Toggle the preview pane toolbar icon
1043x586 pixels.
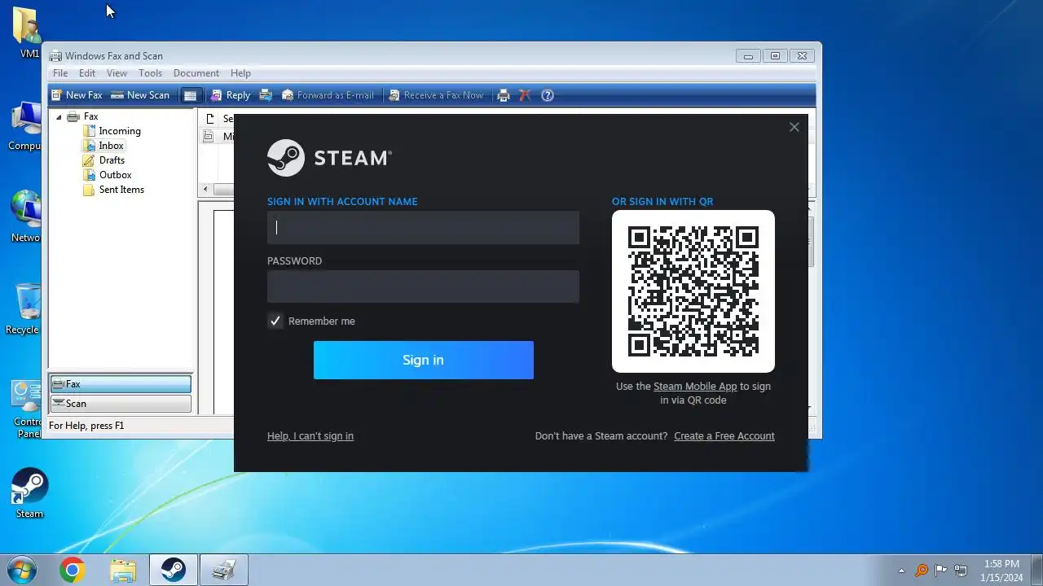[x=190, y=95]
